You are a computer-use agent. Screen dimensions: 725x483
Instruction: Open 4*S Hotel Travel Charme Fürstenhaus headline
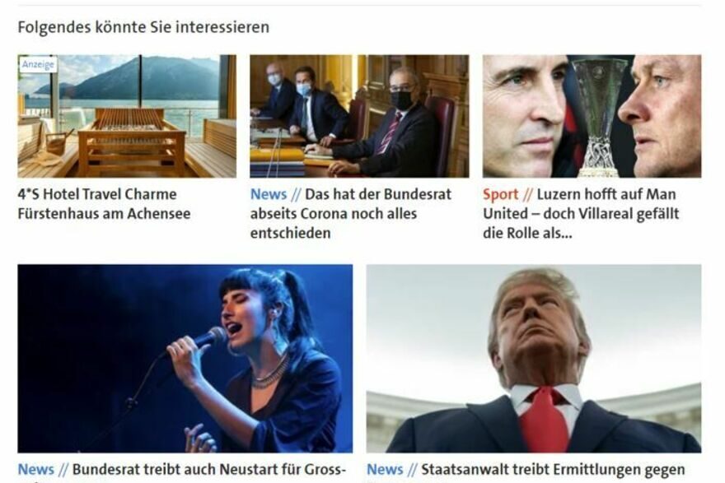pos(104,203)
